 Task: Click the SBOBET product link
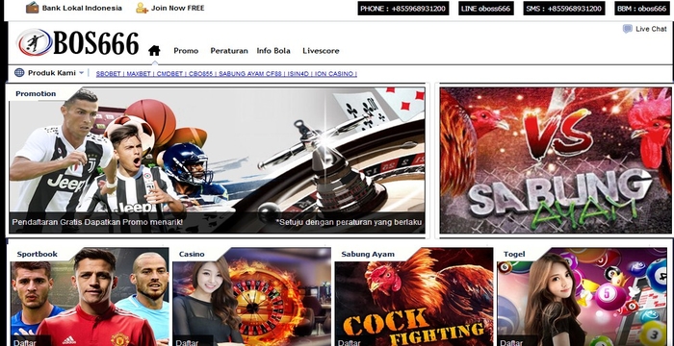[108, 74]
